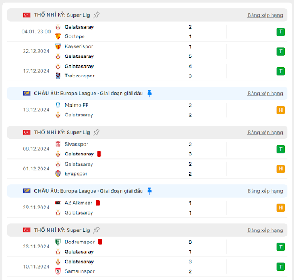Click the AZ Alkmaar team logo

pos(58,203)
